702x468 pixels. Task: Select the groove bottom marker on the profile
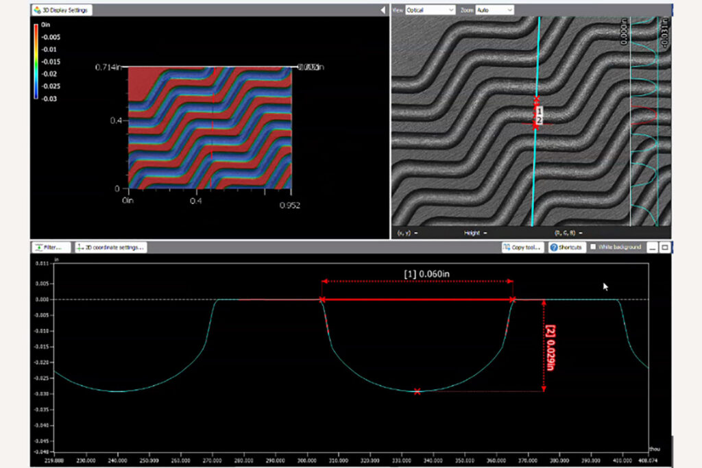[417, 391]
